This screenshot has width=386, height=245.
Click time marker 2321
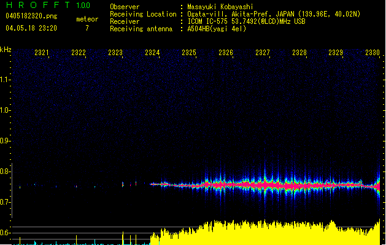tap(42, 53)
